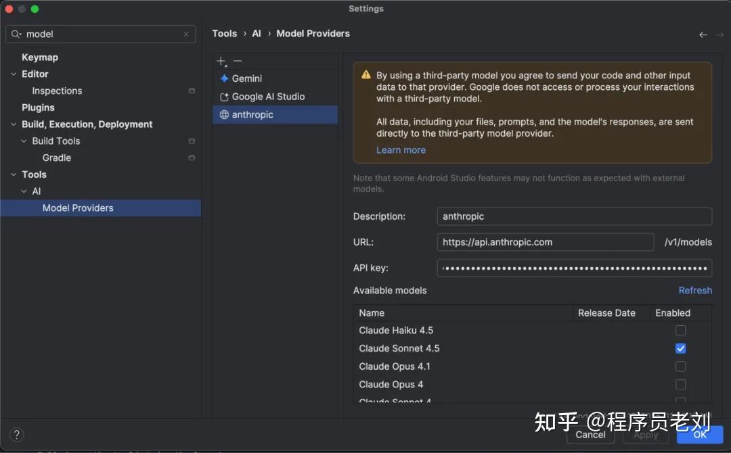Remove selected provider with minus icon
The height and width of the screenshot is (453, 731).
coord(238,61)
